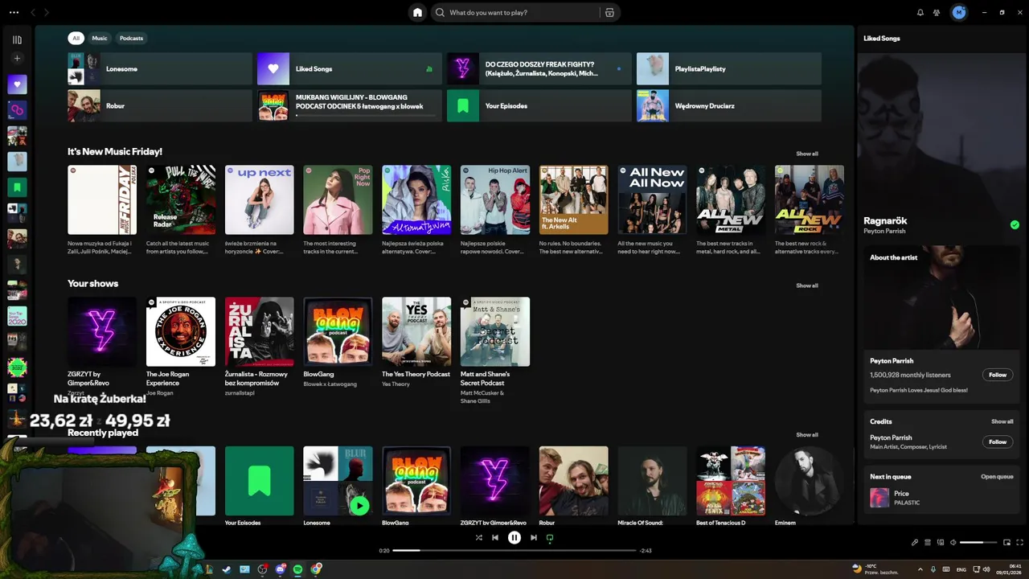Open Your Top Songs 2020 in sidebar
1029x579 pixels.
point(17,316)
